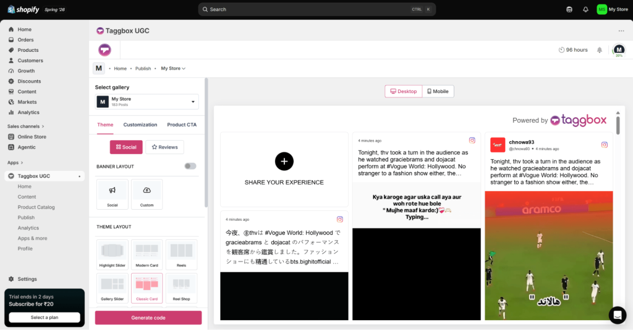The height and width of the screenshot is (330, 633).
Task: Select Reels theme layout
Action: click(181, 255)
